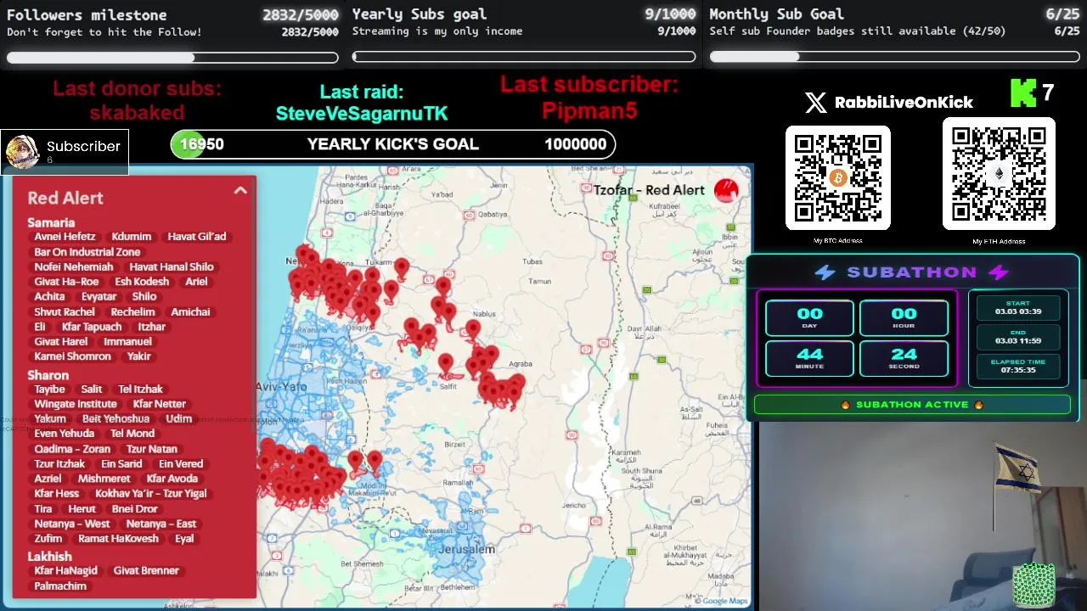Image resolution: width=1087 pixels, height=611 pixels.
Task: Click the Ethereum address QR code
Action: point(999,174)
